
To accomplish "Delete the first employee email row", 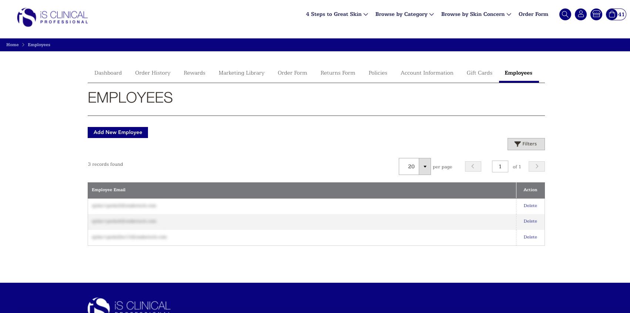I will 530,206.
